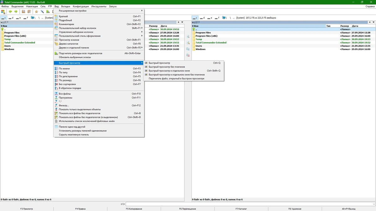Open Справка menu at far right
The width and height of the screenshot is (376, 211).
pyautogui.click(x=370, y=6)
